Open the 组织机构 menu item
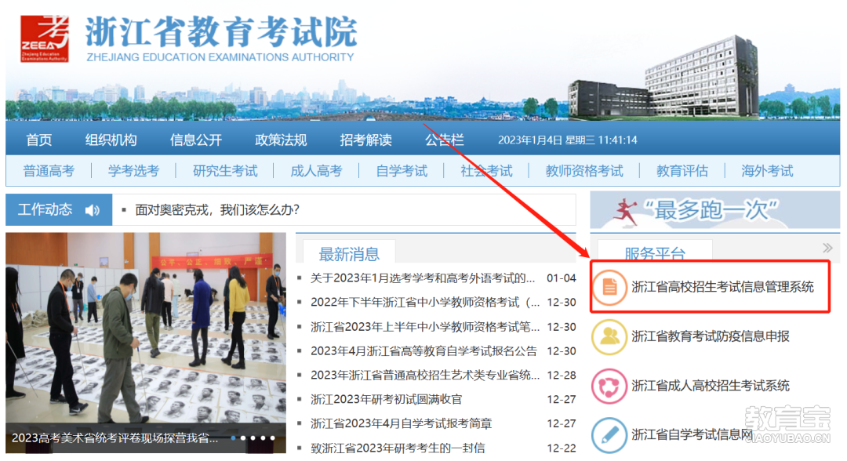 coord(111,140)
